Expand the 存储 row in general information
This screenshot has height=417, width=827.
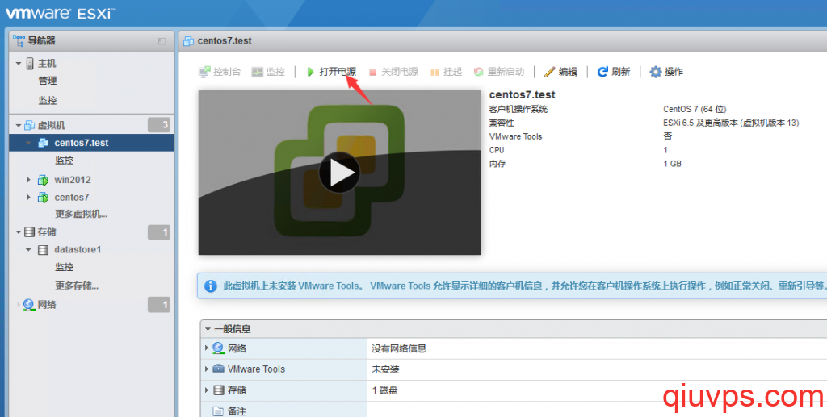click(x=206, y=390)
